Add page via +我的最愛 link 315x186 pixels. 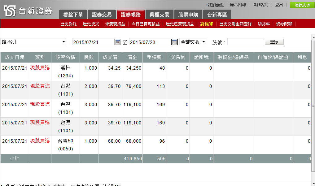tap(215, 5)
